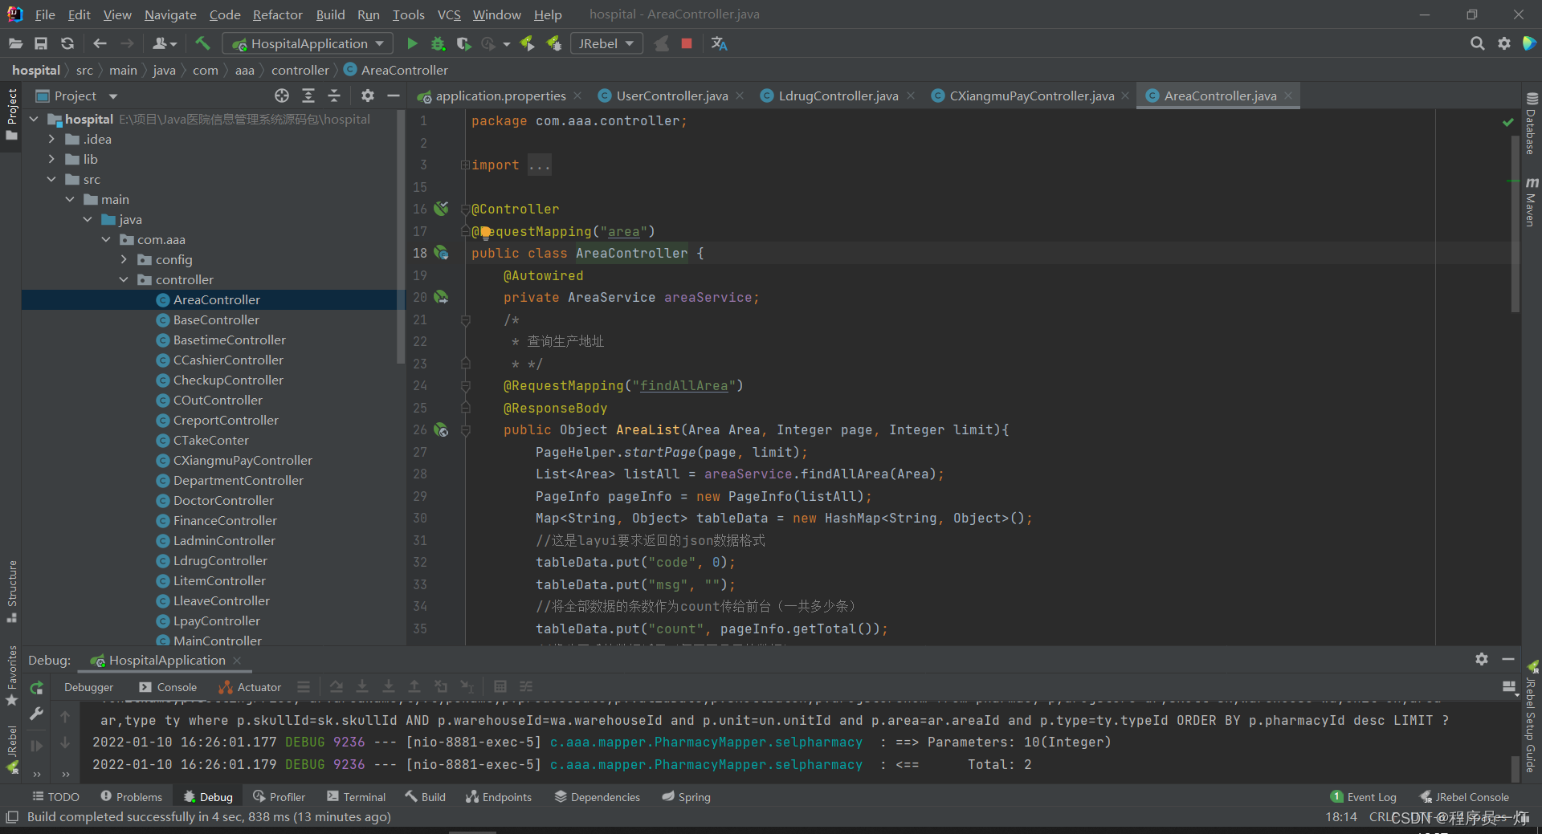The image size is (1542, 834).
Task: Click the controller breadcrumb in navigation bar
Action: [300, 70]
